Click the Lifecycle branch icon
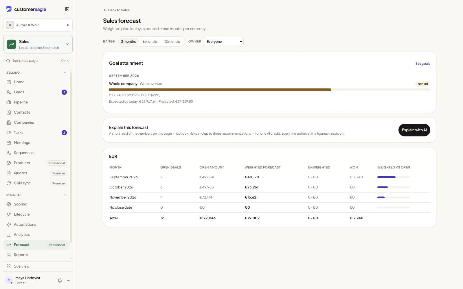Image resolution: width=463 pixels, height=289 pixels. point(9,214)
